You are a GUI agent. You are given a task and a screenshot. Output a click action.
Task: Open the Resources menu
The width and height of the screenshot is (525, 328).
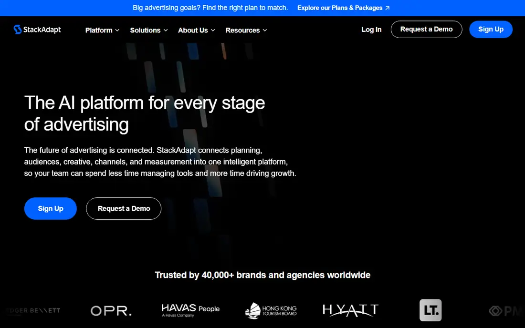point(242,30)
